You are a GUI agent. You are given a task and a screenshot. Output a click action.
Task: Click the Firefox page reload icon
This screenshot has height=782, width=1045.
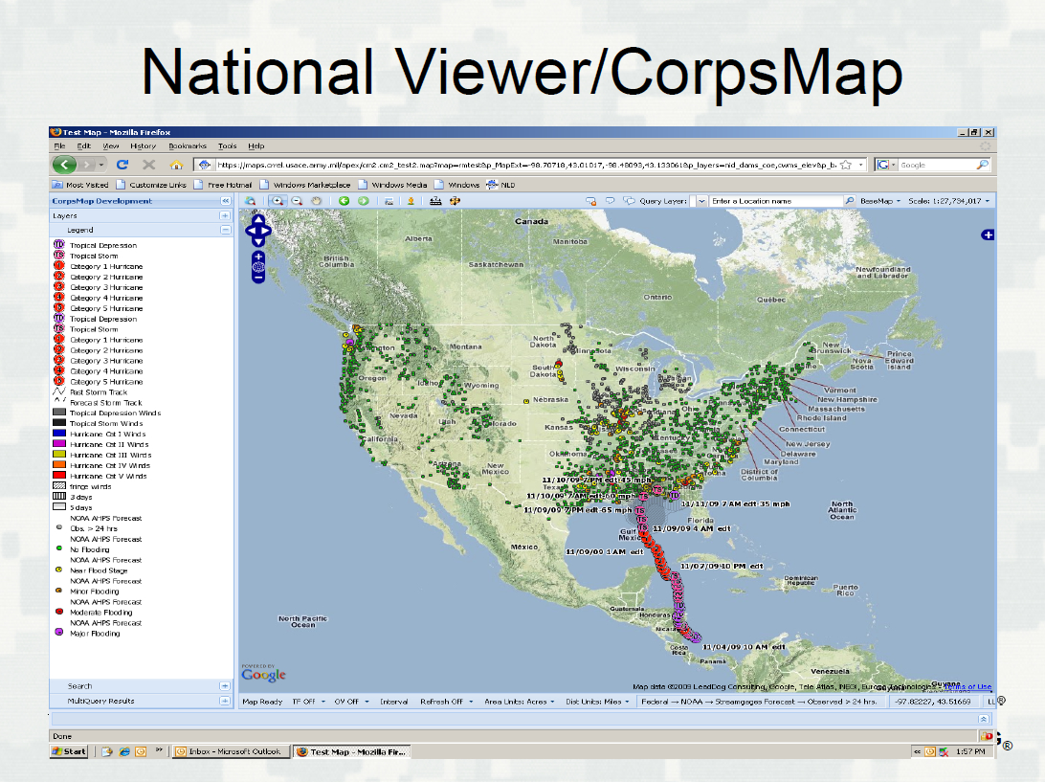click(123, 164)
